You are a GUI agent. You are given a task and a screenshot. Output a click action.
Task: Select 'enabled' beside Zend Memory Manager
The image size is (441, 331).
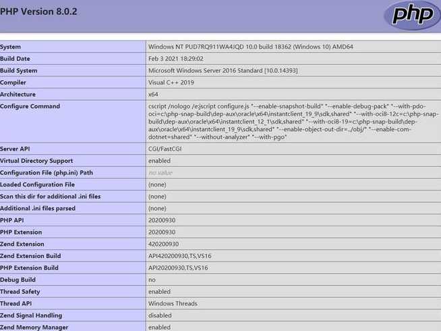159,328
